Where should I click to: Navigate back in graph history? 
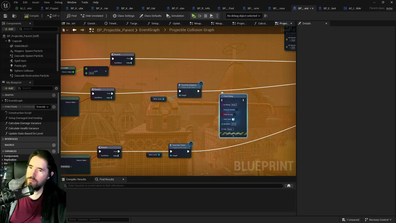[74, 30]
